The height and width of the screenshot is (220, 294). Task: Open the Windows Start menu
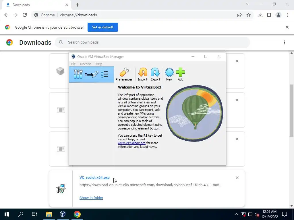click(7, 214)
